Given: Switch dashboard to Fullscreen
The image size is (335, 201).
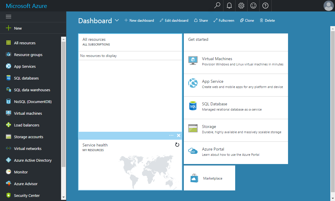Looking at the screenshot, I should click(x=224, y=21).
